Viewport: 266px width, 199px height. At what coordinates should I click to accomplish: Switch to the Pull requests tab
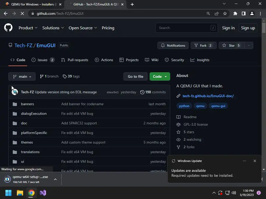tap(75, 60)
